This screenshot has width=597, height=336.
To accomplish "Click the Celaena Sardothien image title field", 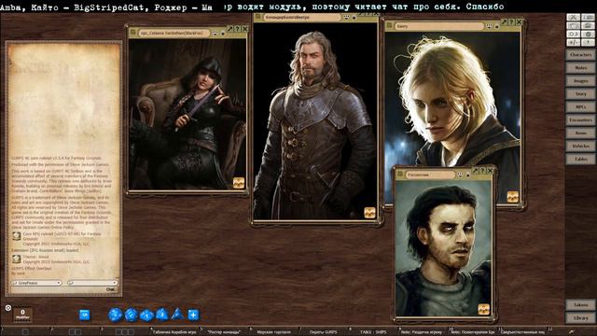I will 174,34.
